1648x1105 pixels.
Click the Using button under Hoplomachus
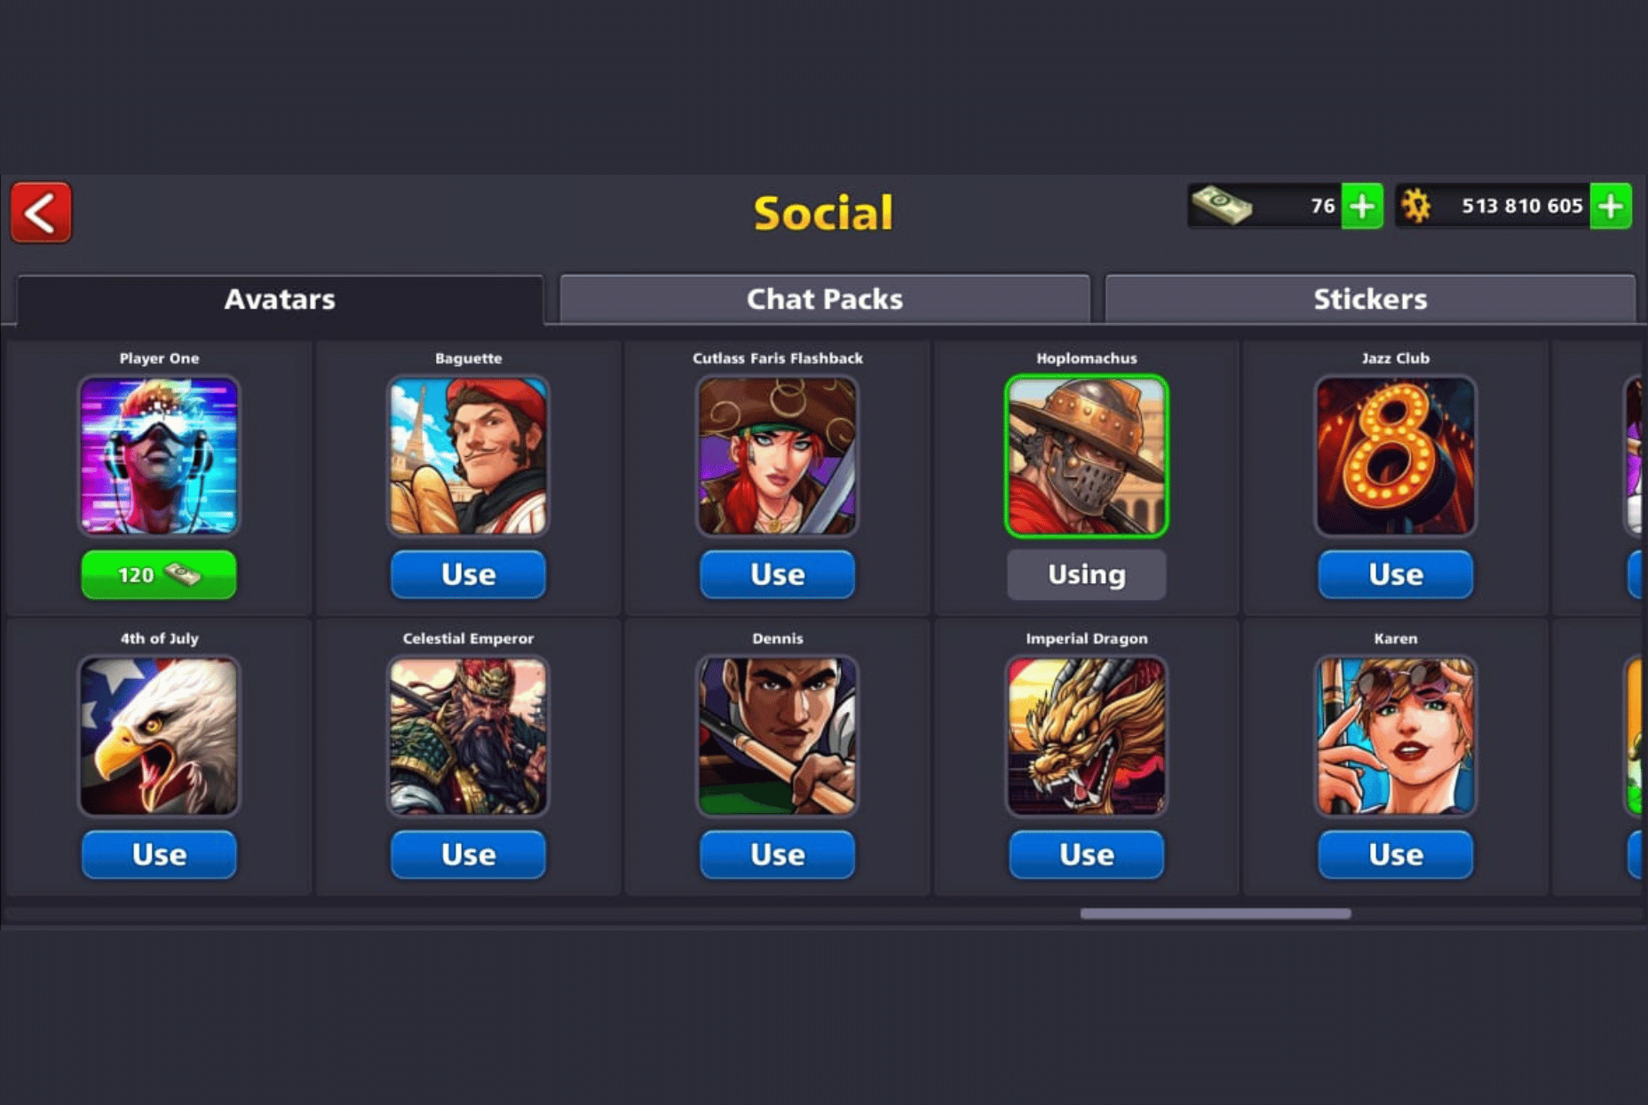pyautogui.click(x=1086, y=574)
